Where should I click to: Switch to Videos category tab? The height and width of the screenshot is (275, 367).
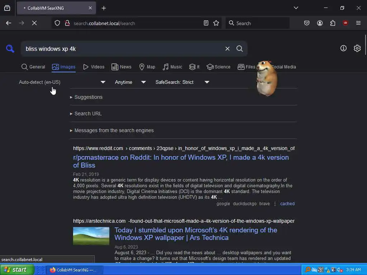pyautogui.click(x=94, y=67)
